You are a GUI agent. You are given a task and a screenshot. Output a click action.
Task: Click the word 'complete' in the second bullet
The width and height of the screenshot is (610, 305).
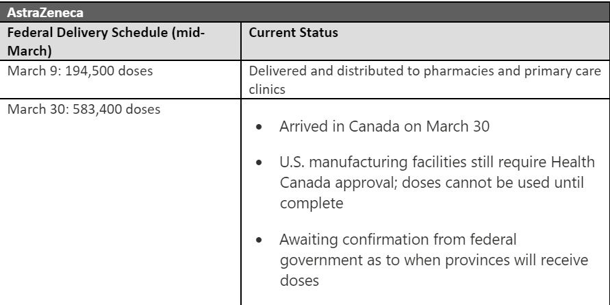tap(312, 203)
